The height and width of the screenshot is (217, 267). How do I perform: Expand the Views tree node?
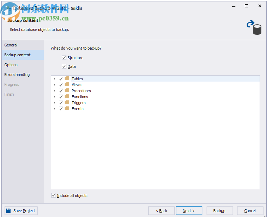[54, 85]
